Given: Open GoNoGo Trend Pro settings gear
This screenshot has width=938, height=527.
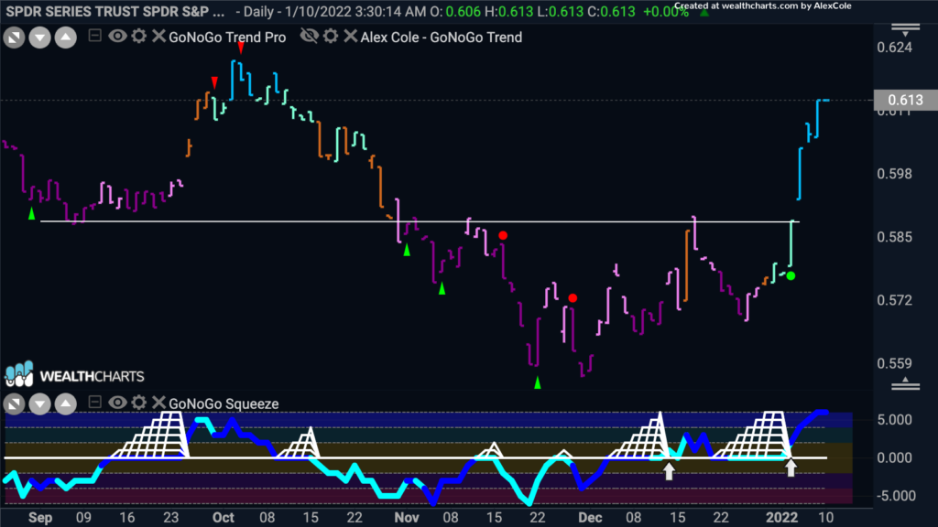Looking at the screenshot, I should click(139, 36).
